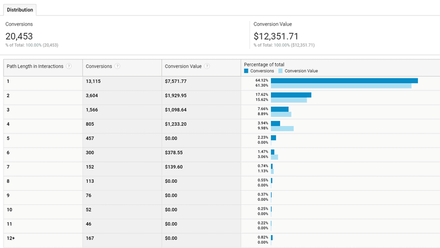The width and height of the screenshot is (440, 248).
Task: Click the Conversions column header text
Action: pos(99,66)
